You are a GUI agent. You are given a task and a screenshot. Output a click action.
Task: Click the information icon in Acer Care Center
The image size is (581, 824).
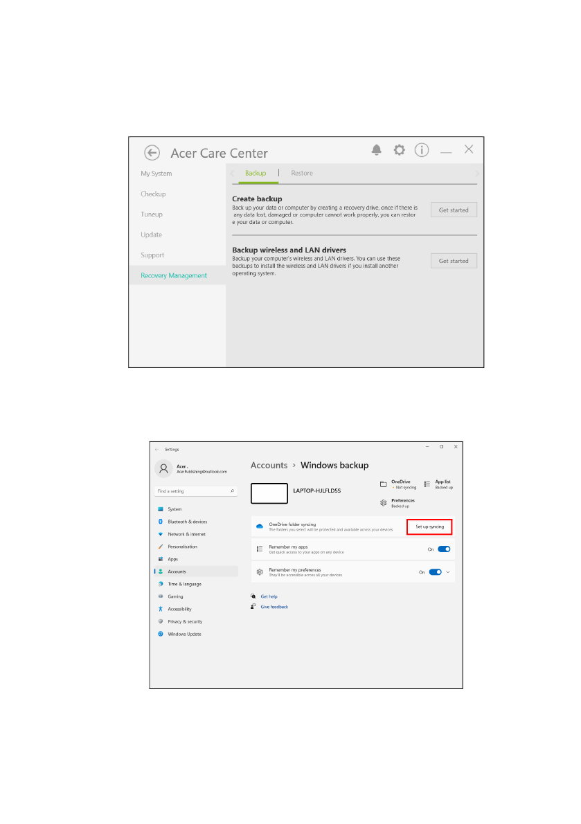tap(422, 150)
